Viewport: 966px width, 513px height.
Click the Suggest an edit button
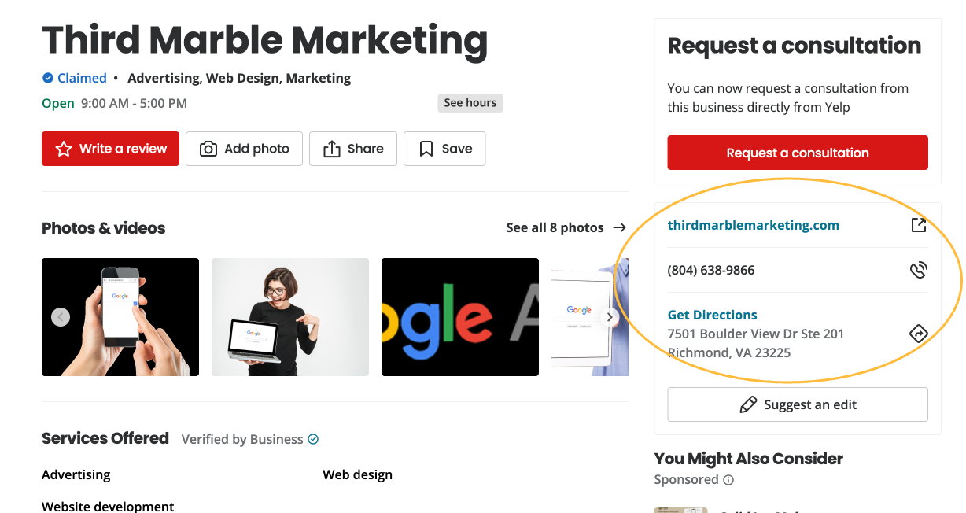point(798,404)
